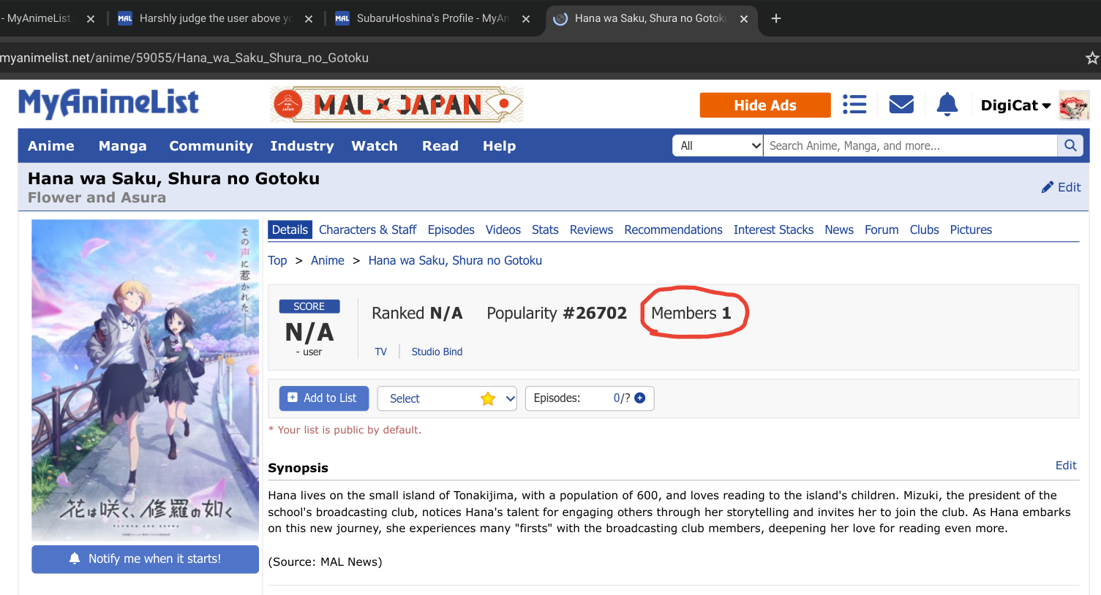Click the DigiCat profile avatar
1101x595 pixels.
pyautogui.click(x=1073, y=105)
